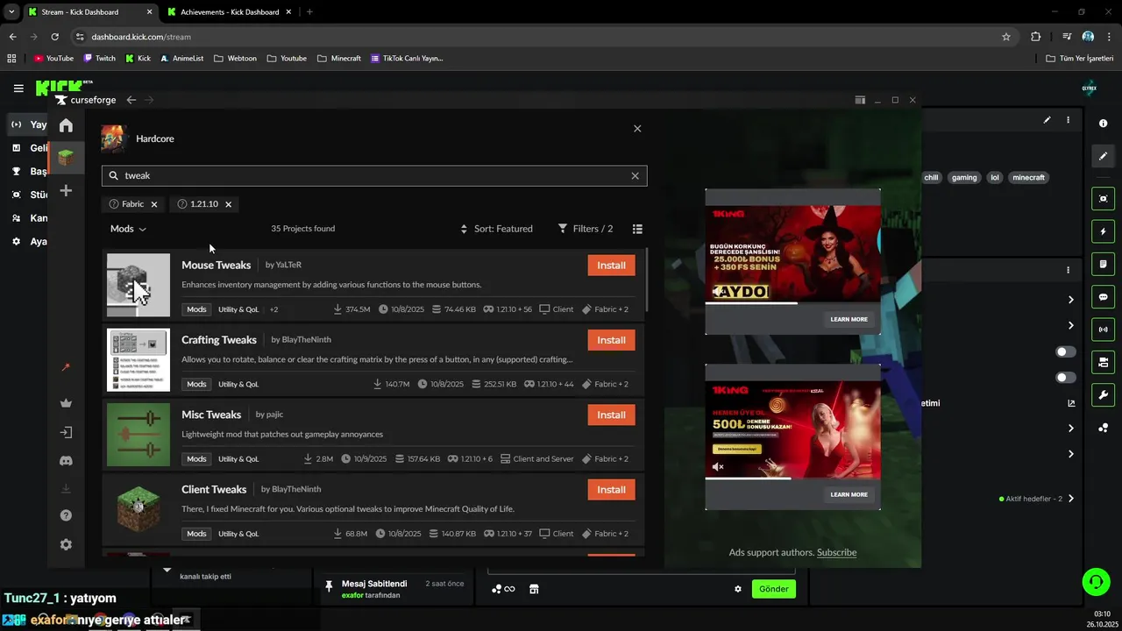Reload the Kick dashboard page
Image resolution: width=1122 pixels, height=631 pixels.
pos(54,37)
